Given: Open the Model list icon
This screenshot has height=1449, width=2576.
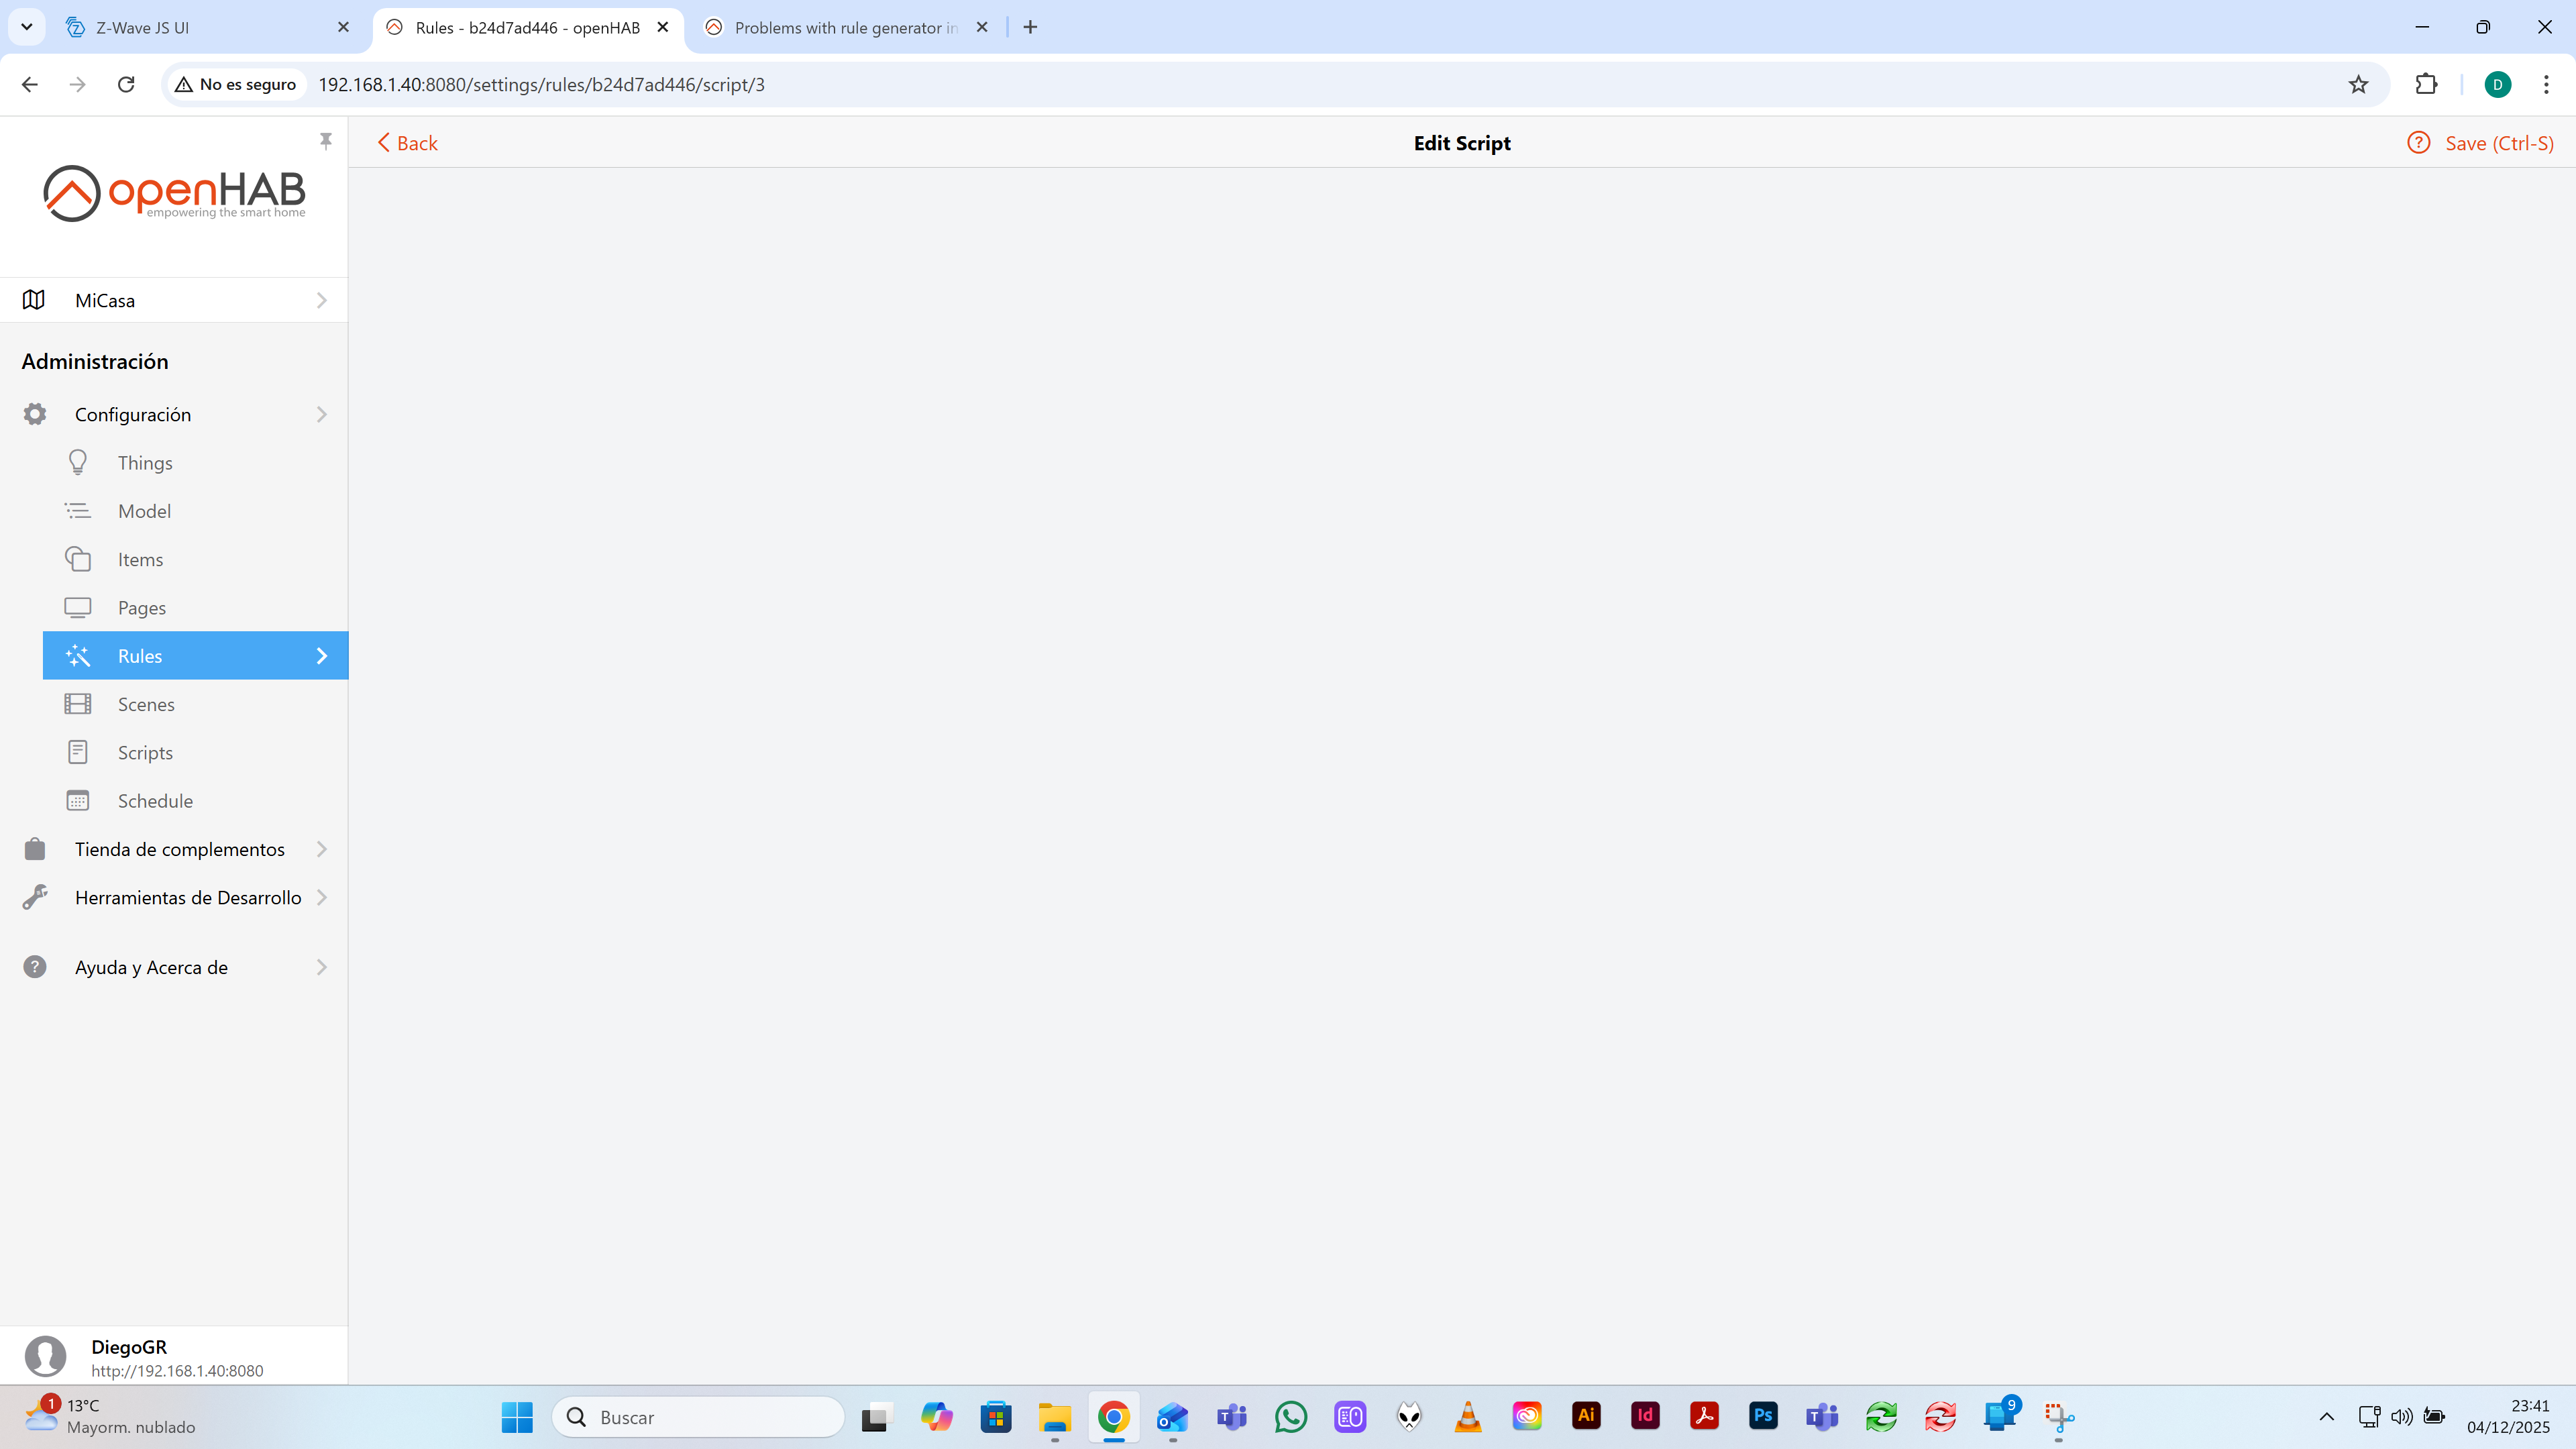Looking at the screenshot, I should (78, 511).
